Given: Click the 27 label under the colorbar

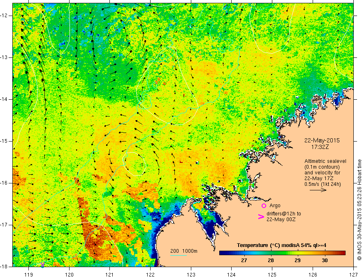Looking at the screenshot, I should (244, 261).
